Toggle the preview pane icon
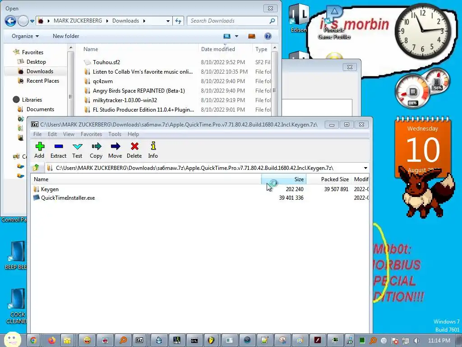462x347 pixels. pos(252,36)
